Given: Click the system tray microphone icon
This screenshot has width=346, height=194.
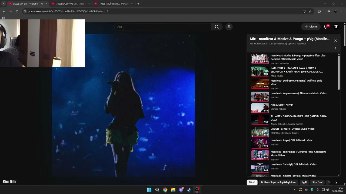Looking at the screenshot, I should (318, 190).
